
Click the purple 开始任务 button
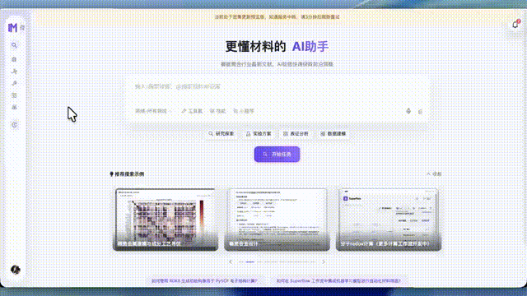(x=277, y=155)
